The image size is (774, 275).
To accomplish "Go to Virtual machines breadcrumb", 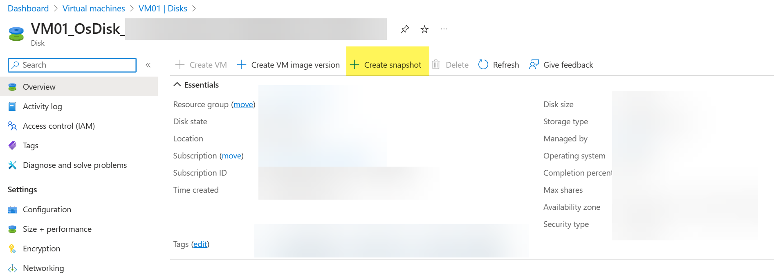I will tap(94, 9).
